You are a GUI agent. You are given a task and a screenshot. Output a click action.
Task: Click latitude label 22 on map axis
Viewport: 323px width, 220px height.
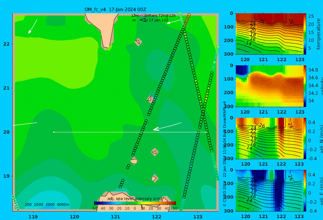tap(6, 44)
